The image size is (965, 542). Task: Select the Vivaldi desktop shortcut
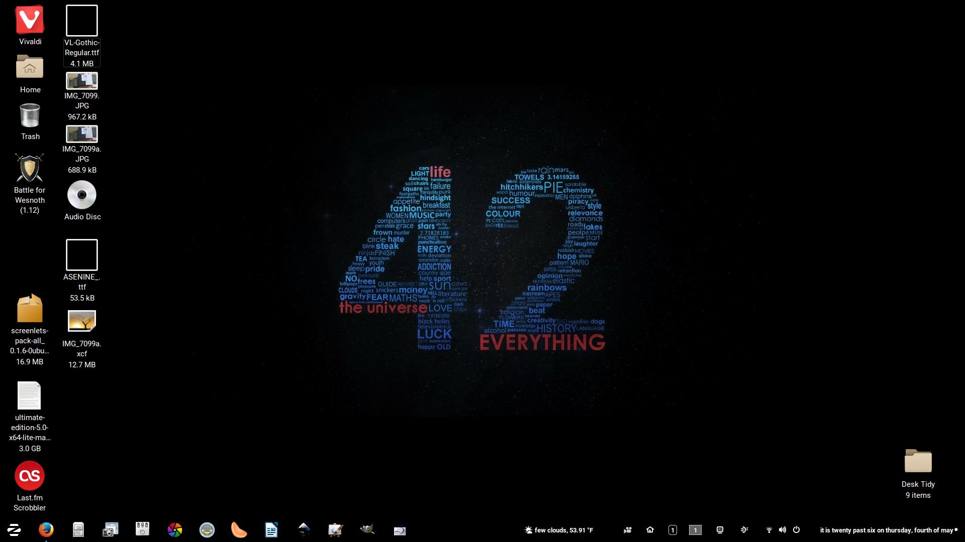[x=30, y=20]
